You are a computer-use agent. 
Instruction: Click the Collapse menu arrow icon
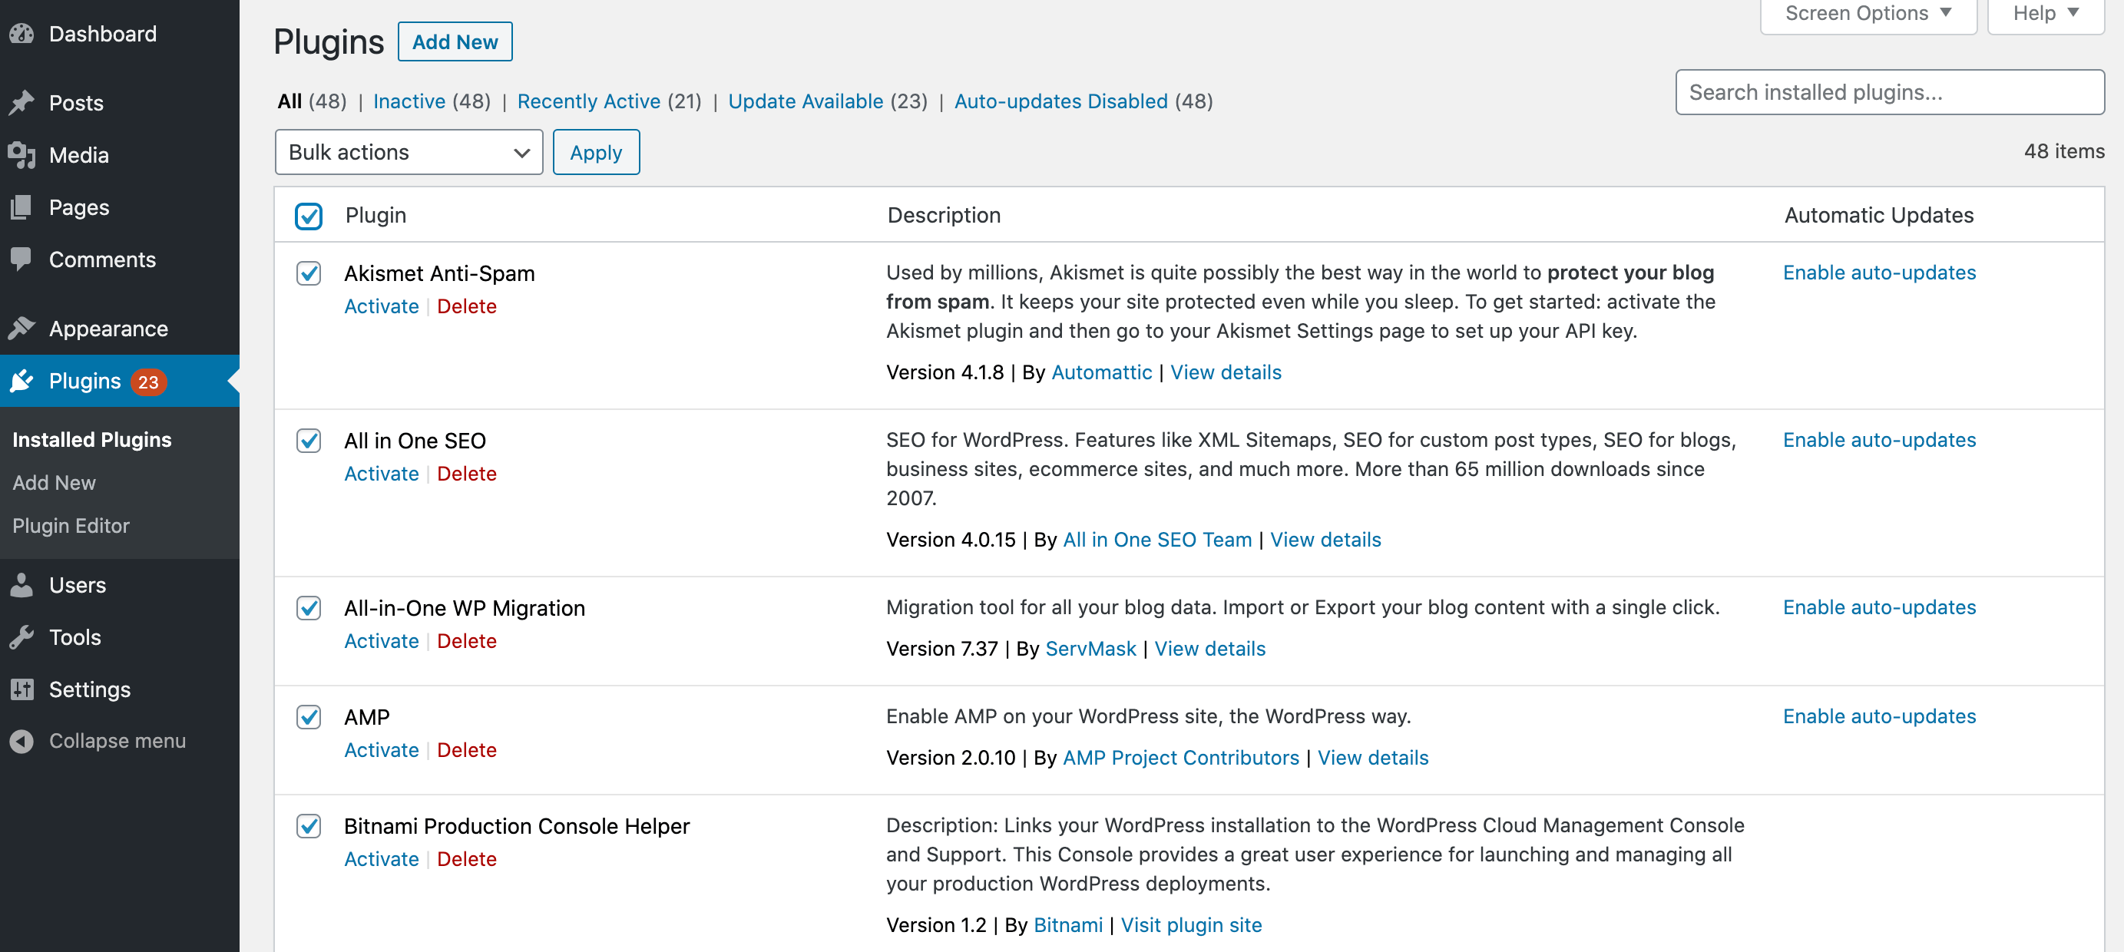pos(22,740)
